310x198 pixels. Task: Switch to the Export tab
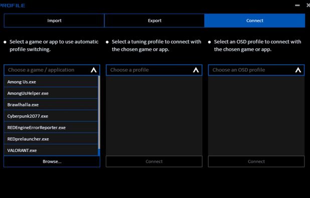[x=154, y=21]
